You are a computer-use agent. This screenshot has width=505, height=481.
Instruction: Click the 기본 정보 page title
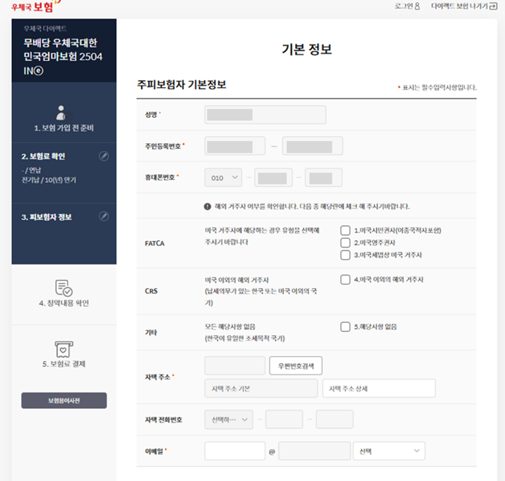coord(307,49)
